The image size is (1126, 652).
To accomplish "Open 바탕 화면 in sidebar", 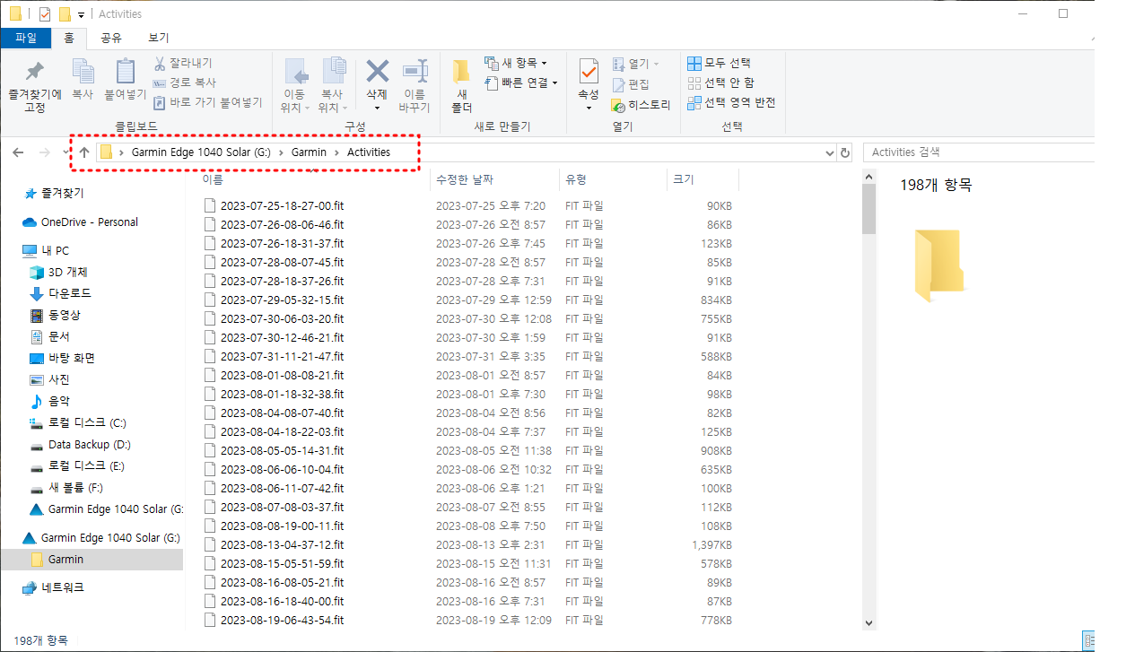I will [x=62, y=358].
